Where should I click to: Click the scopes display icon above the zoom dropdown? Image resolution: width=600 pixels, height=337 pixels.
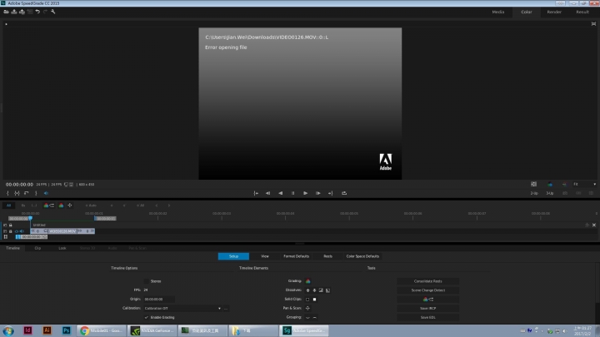[x=534, y=184]
